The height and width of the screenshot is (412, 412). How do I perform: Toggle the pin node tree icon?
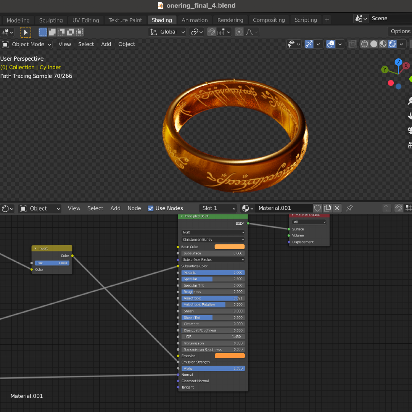point(349,208)
